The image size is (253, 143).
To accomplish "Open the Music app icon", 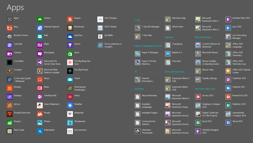I will [40, 80].
